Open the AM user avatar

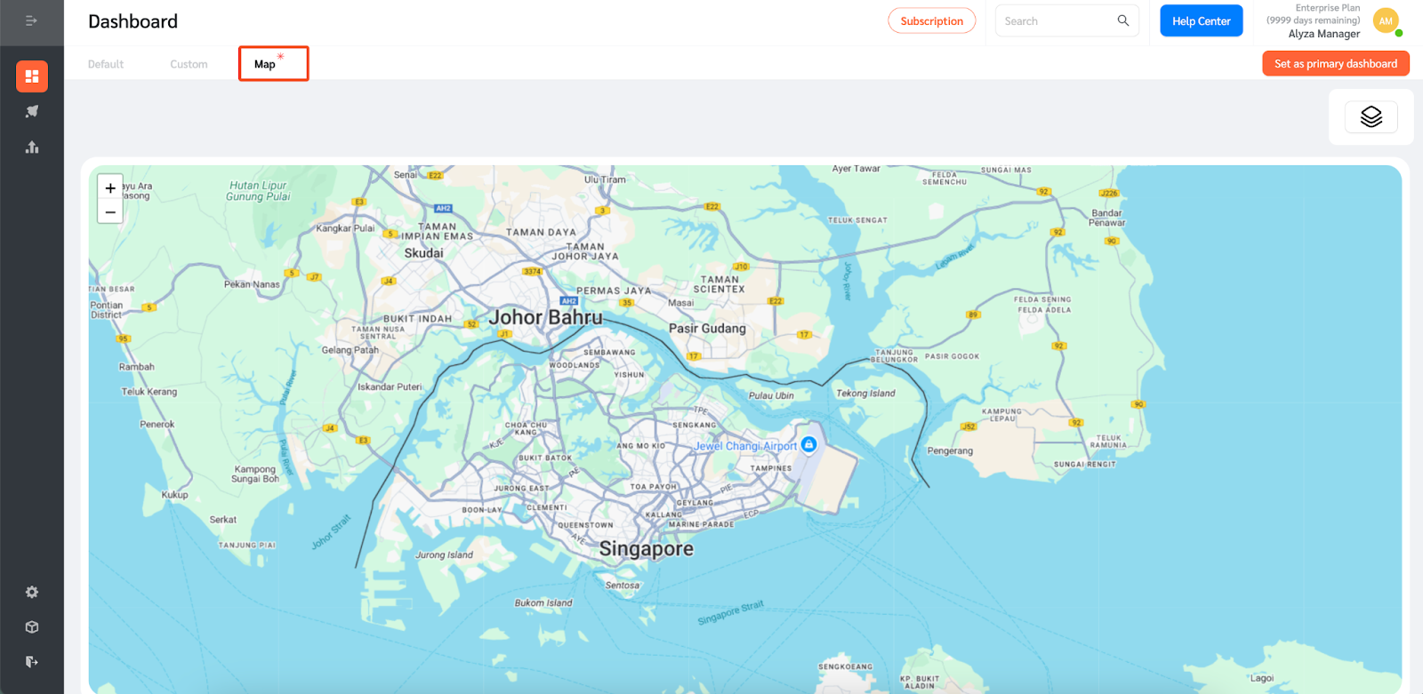pyautogui.click(x=1386, y=21)
